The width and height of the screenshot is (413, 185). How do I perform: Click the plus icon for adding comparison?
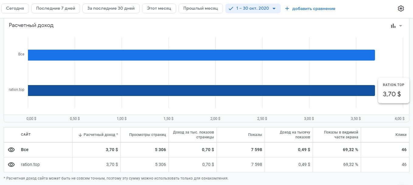pyautogui.click(x=287, y=8)
